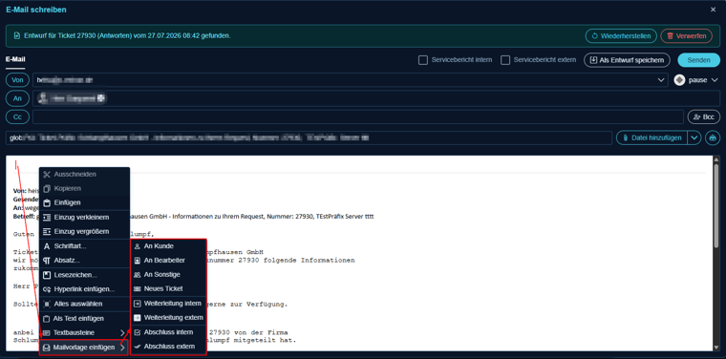Expand the Mailvorlage einfügen submenu chevron

tap(122, 348)
